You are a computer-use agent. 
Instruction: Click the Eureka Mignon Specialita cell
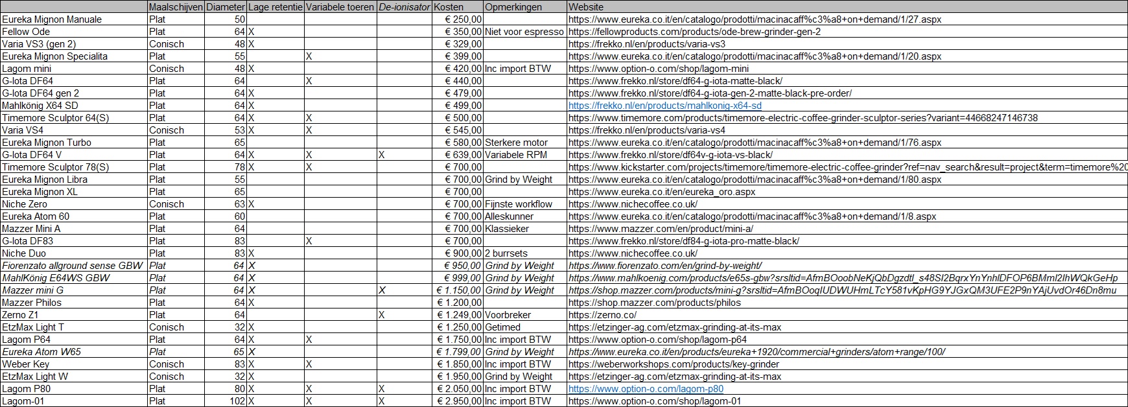click(x=74, y=56)
